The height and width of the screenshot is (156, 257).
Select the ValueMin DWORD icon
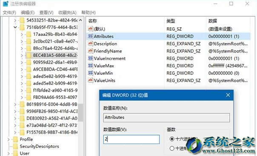pos(91,73)
